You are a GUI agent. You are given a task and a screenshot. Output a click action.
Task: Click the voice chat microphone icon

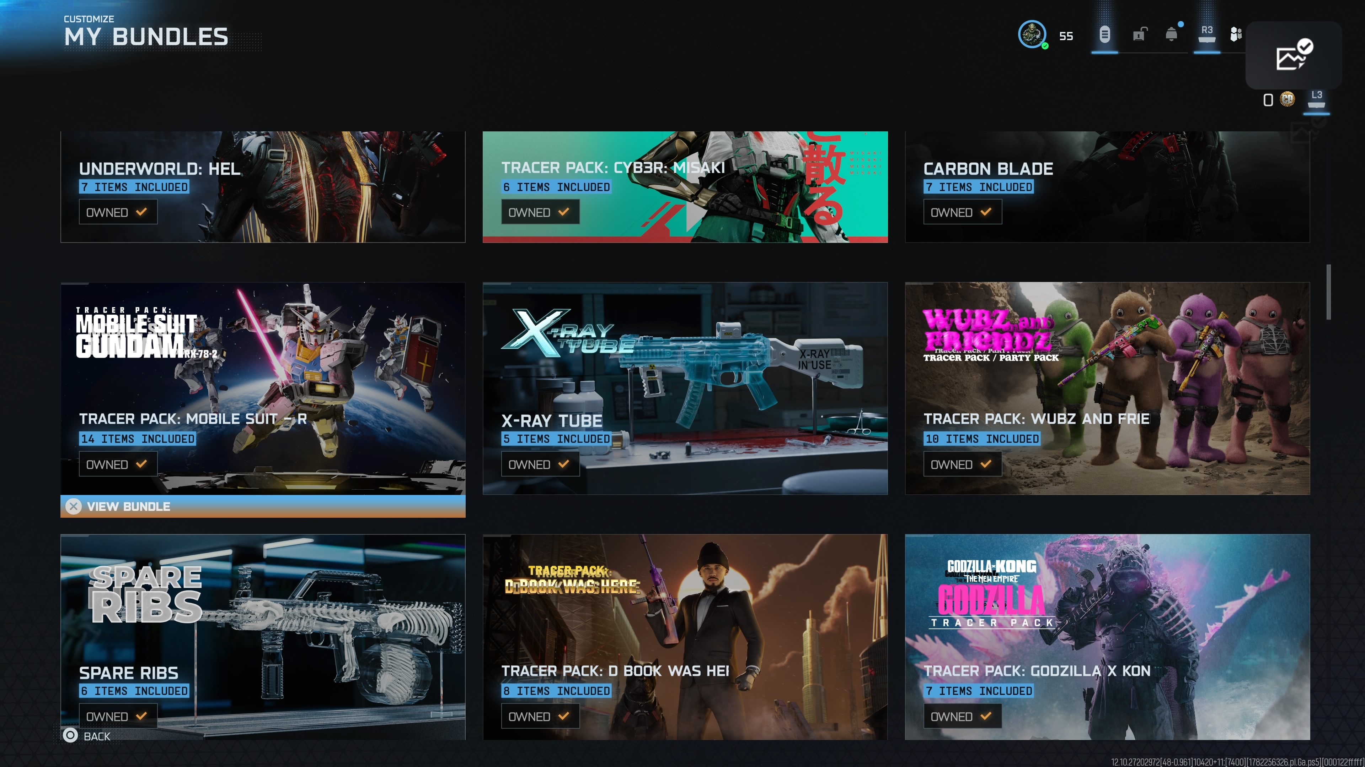[1104, 35]
